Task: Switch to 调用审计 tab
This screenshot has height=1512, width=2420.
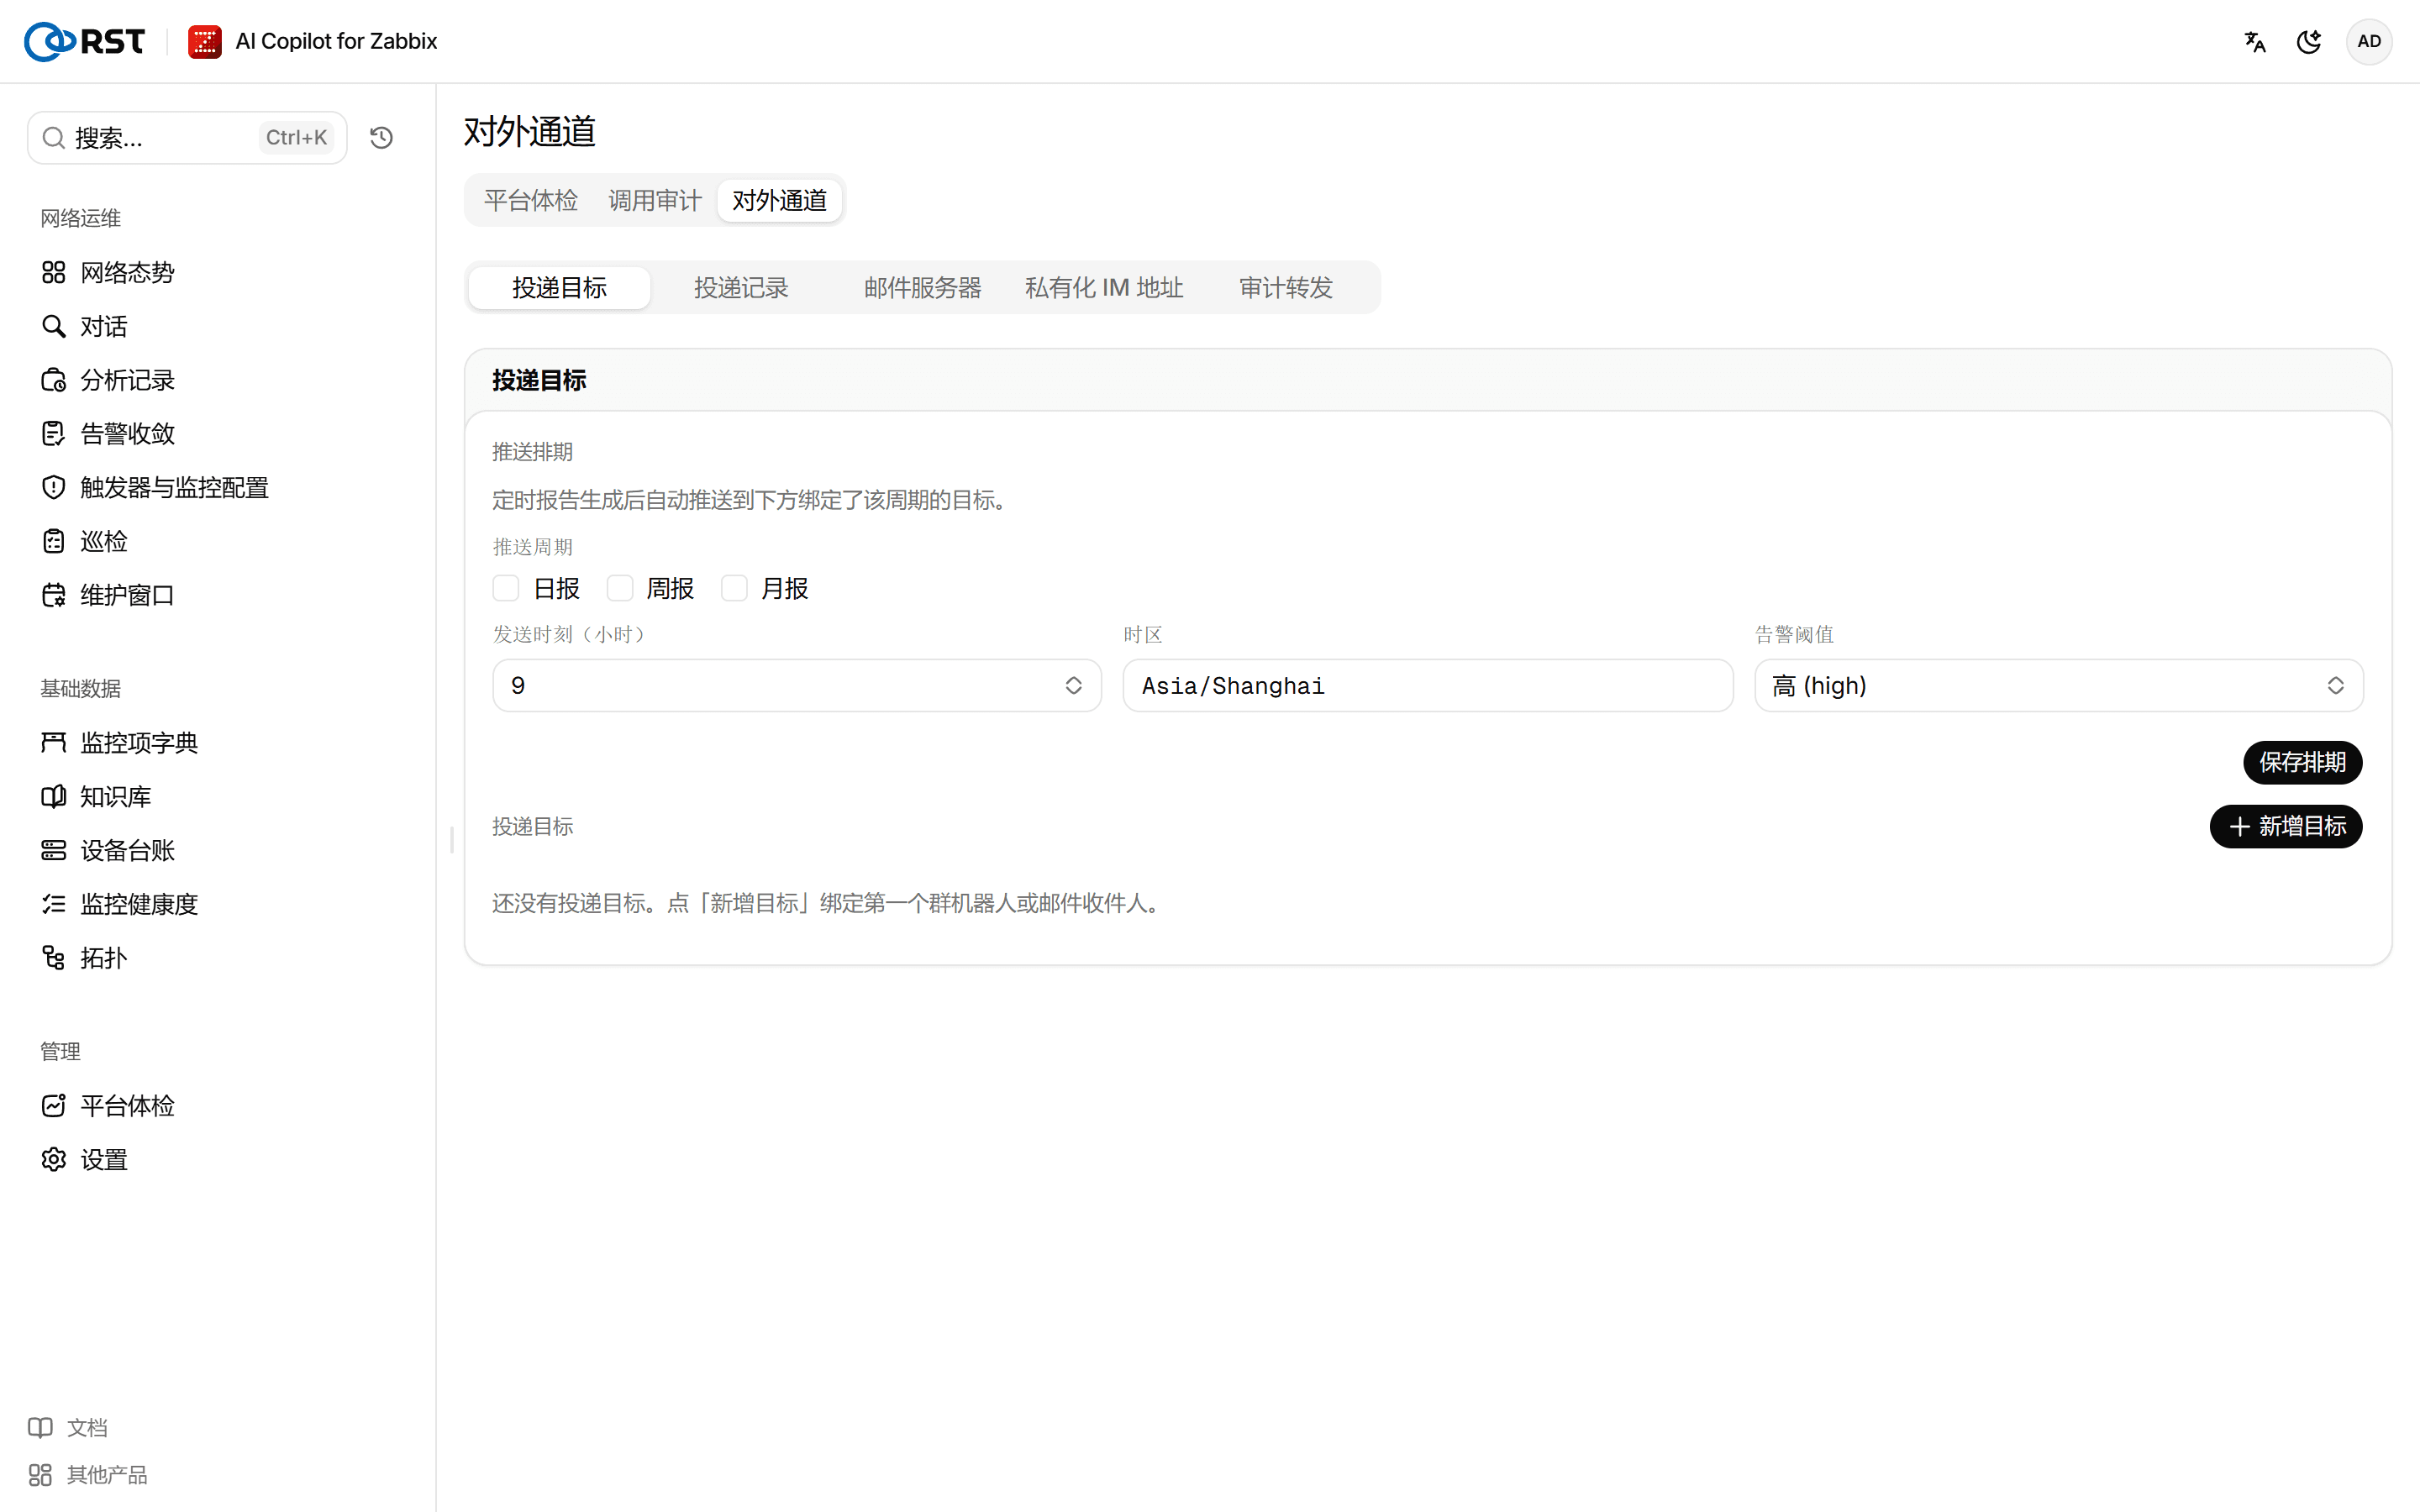Action: click(655, 200)
